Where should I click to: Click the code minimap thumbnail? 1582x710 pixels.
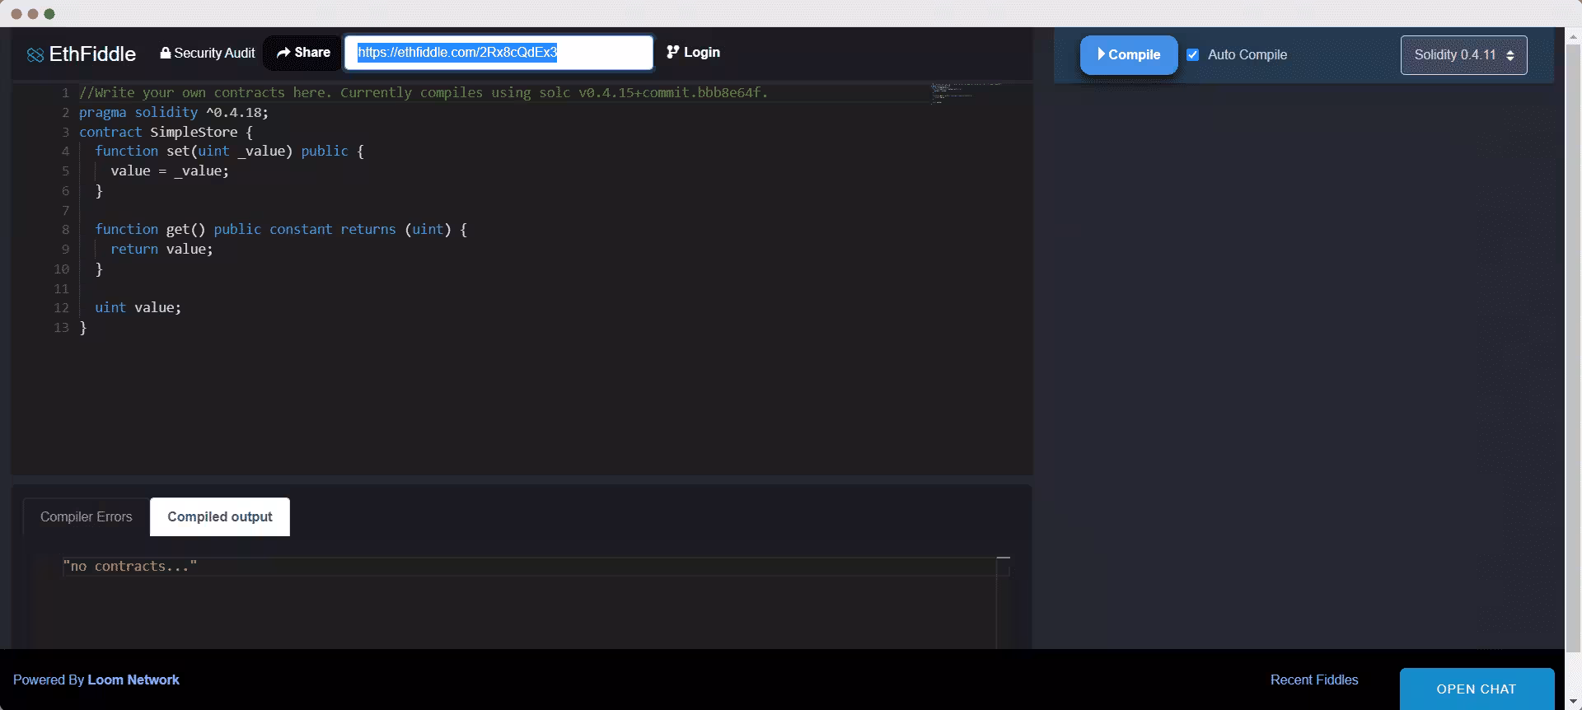click(966, 91)
